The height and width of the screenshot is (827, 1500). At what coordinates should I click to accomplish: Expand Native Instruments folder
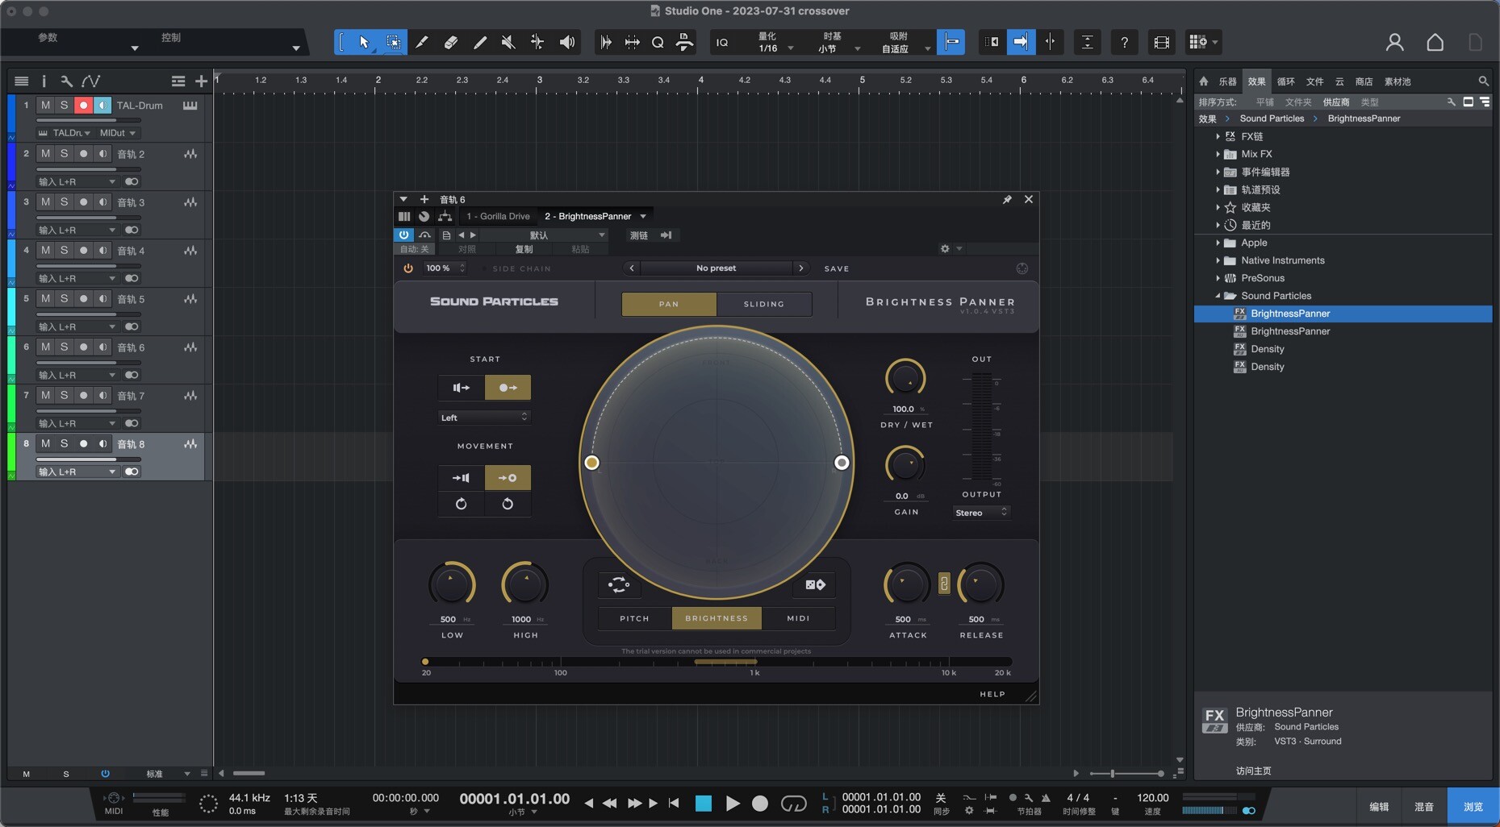coord(1218,260)
